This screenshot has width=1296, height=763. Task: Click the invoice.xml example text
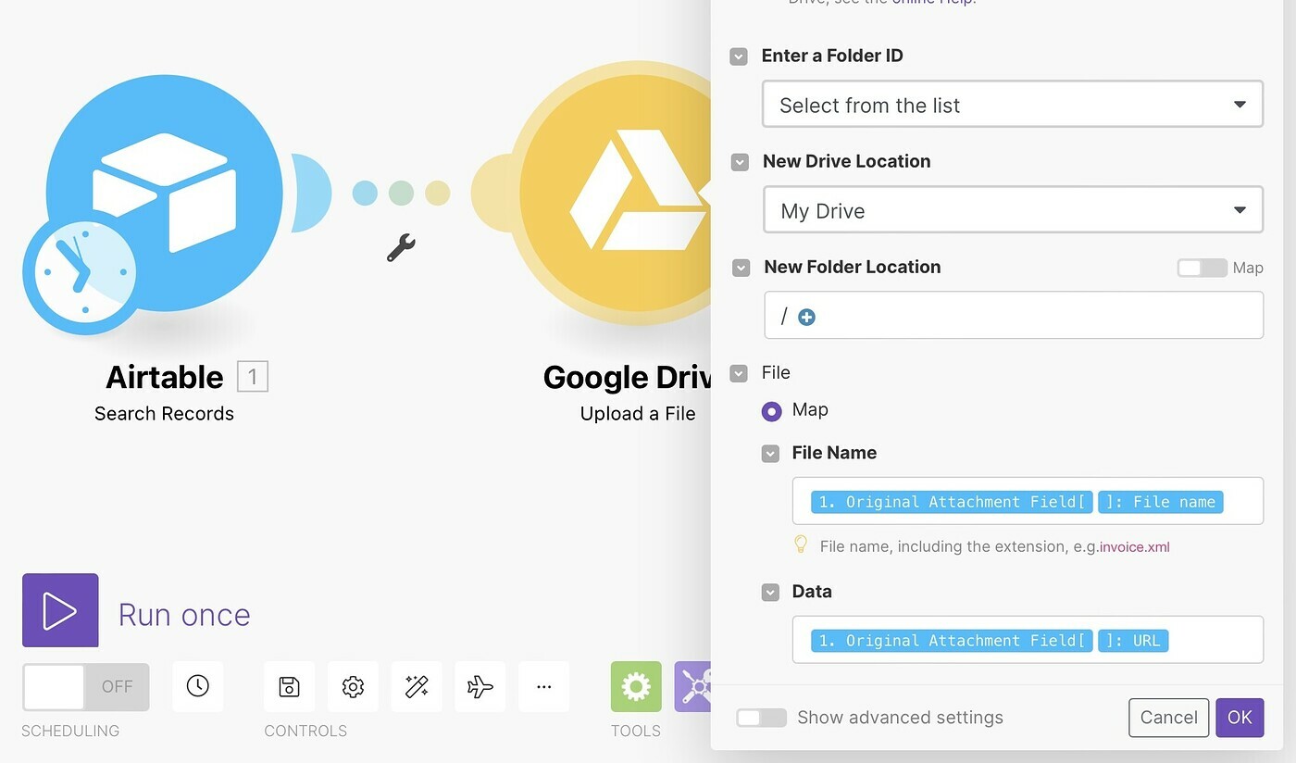1135,547
